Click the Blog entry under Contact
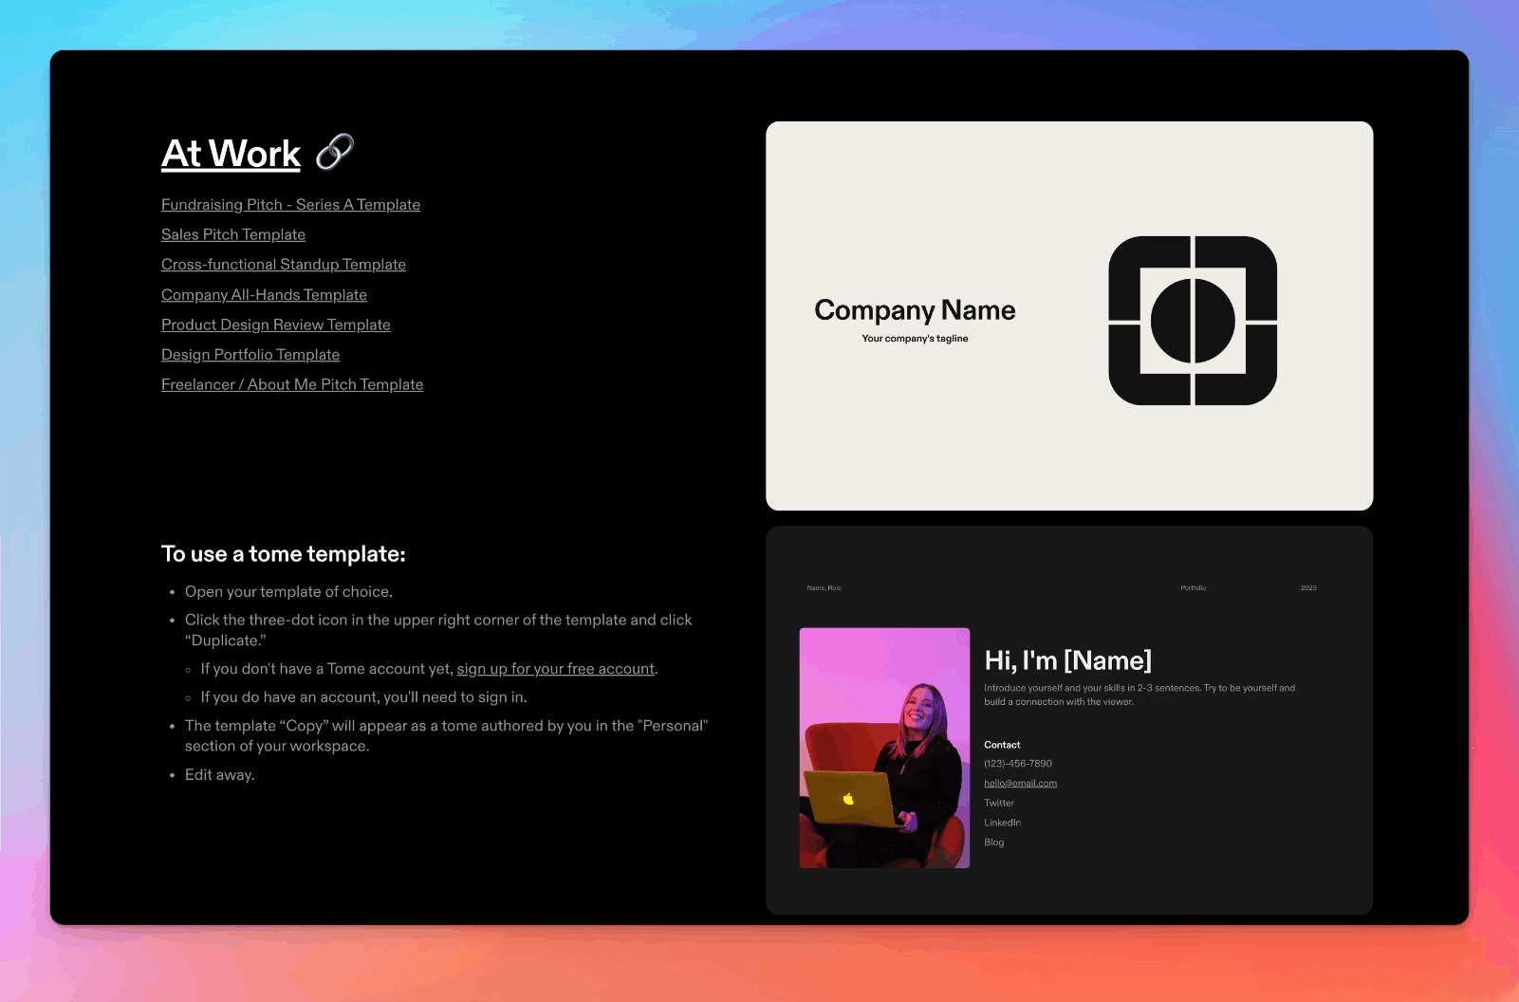 point(994,843)
